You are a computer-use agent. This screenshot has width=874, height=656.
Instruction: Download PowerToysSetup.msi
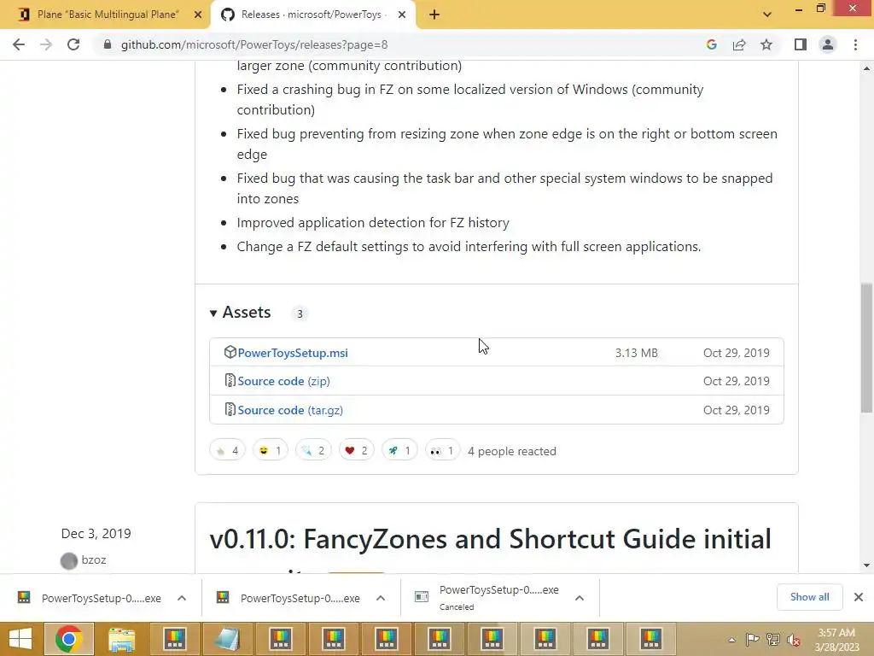293,353
